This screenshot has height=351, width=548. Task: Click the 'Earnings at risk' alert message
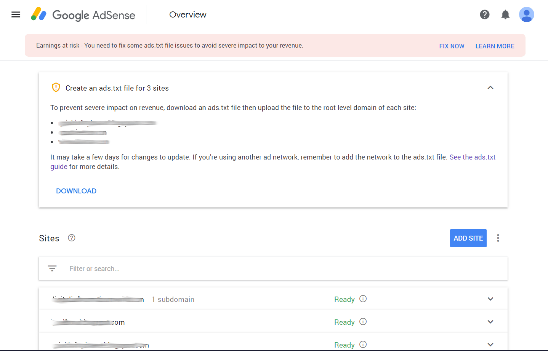(170, 45)
